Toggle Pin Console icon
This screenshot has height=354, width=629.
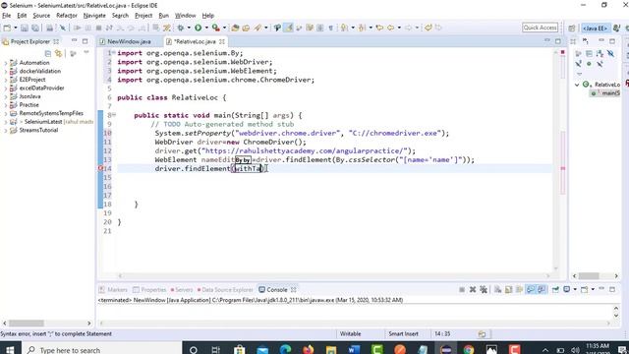pyautogui.click(x=555, y=289)
